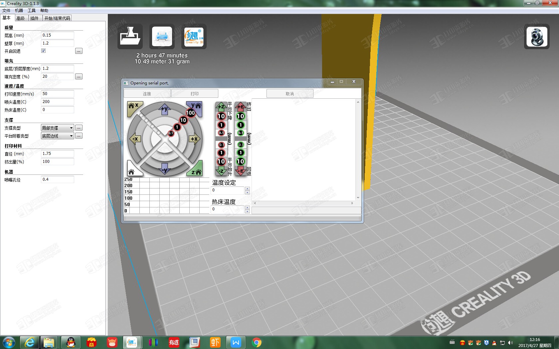
Task: Open fill density ellipsis settings button
Action: 79,77
